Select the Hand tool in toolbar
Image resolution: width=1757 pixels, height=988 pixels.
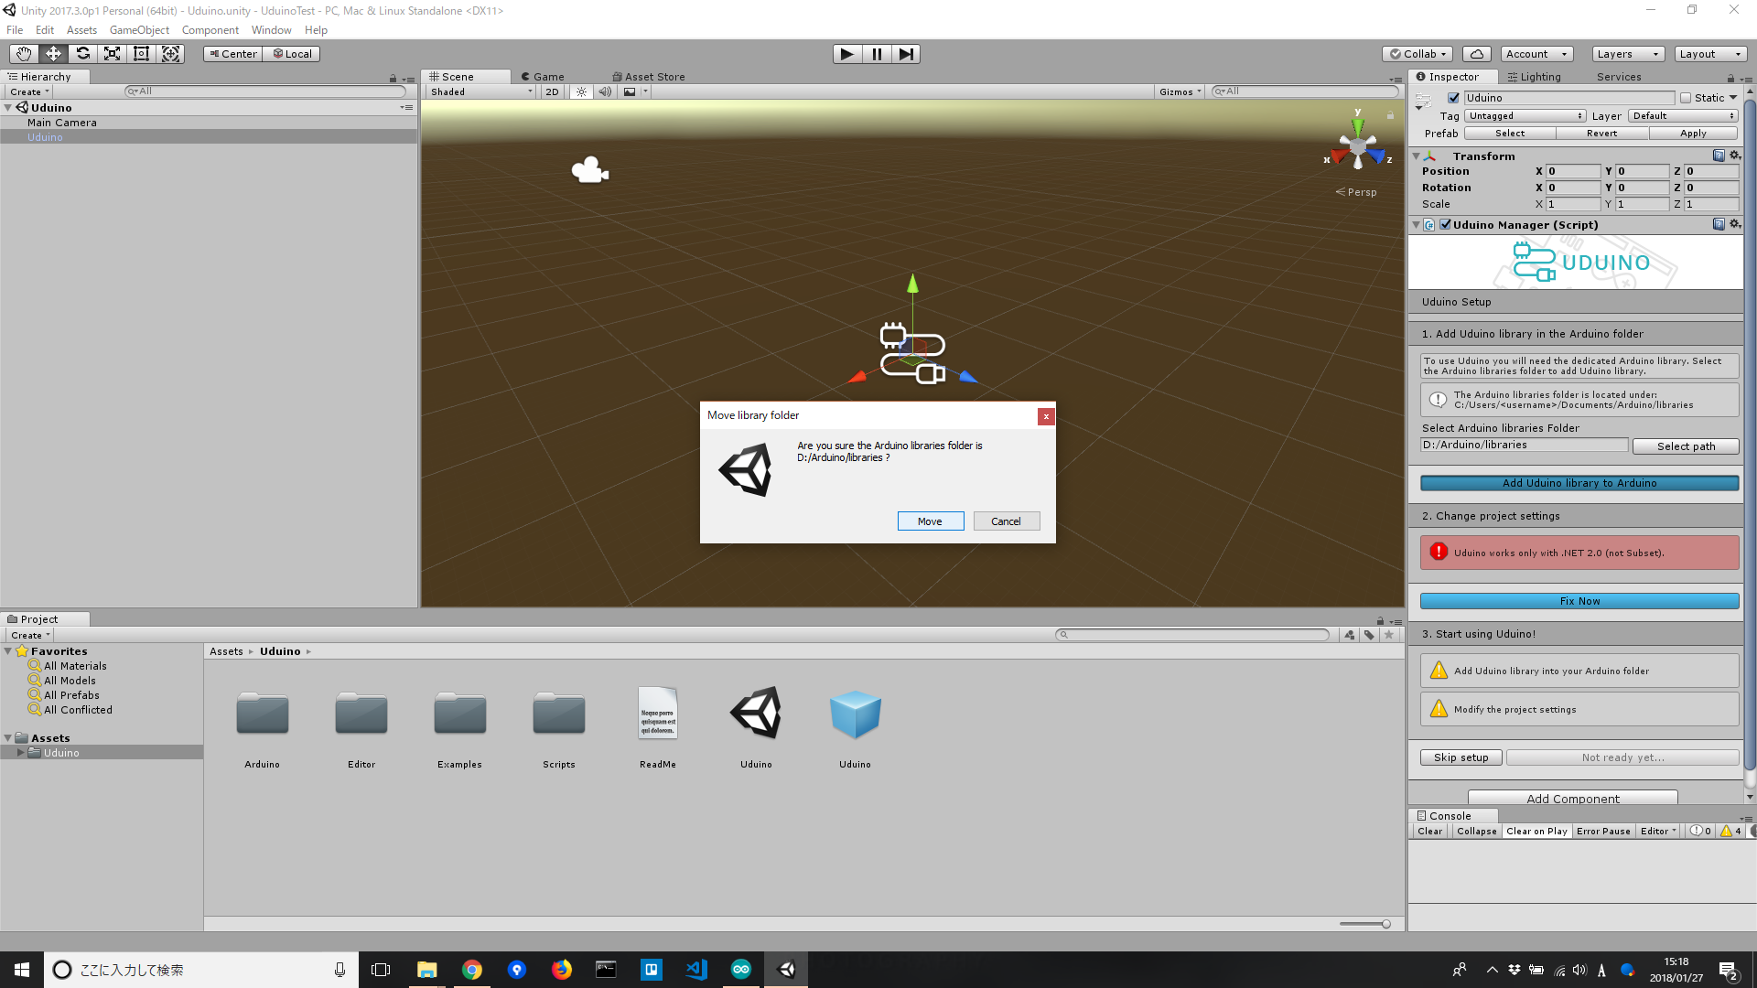(24, 54)
